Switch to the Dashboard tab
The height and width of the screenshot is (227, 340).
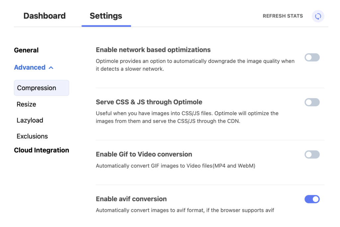44,16
